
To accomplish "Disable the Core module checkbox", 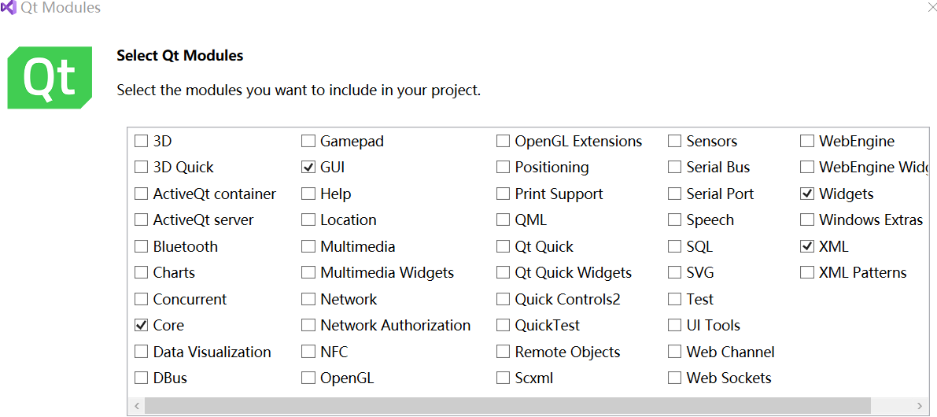I will coord(141,326).
